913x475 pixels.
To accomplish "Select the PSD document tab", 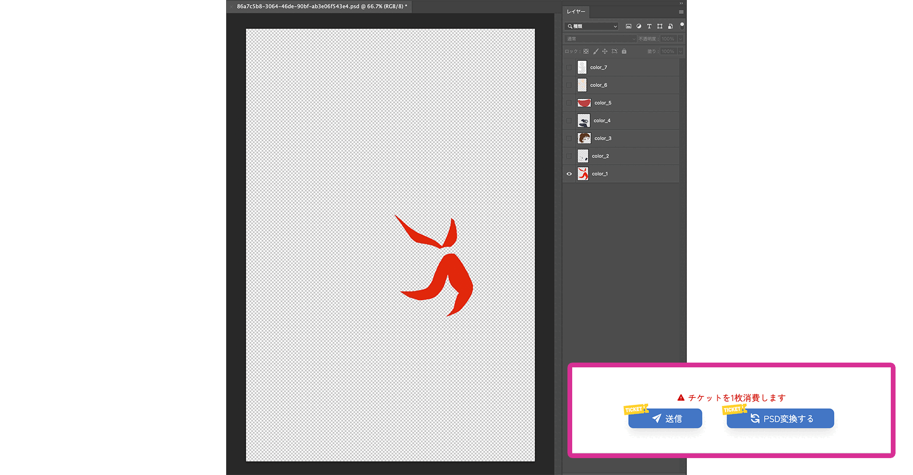I will [x=321, y=6].
